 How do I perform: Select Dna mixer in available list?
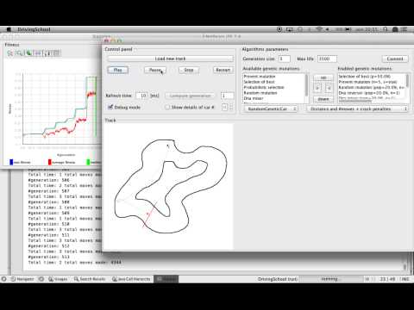[254, 98]
